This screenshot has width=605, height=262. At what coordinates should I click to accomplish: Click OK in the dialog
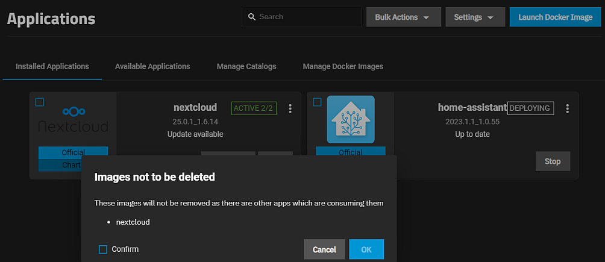(x=366, y=249)
